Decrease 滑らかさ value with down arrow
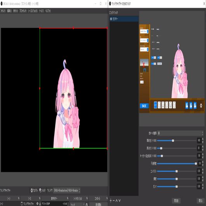 point(203,149)
